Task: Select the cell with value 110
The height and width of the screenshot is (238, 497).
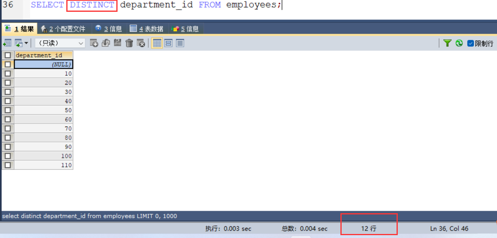Action: 44,165
